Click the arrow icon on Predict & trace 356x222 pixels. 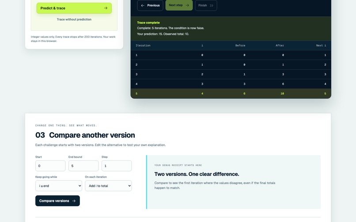(x=106, y=8)
